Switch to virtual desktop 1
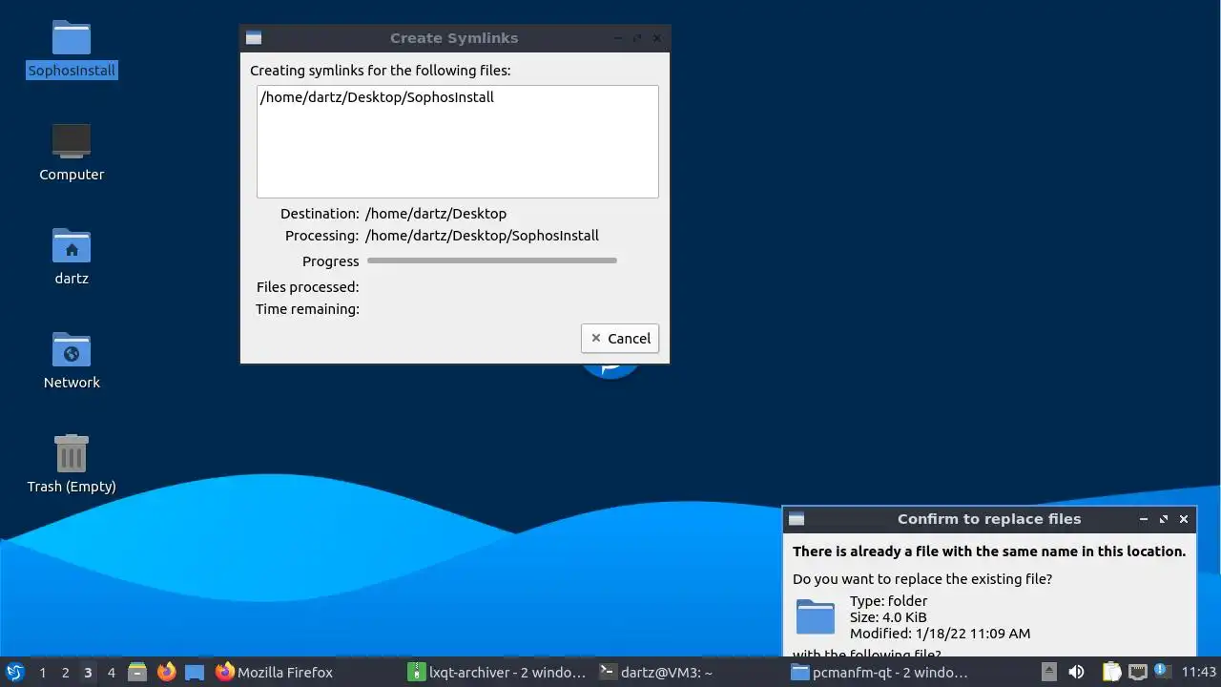This screenshot has height=687, width=1221. coord(42,672)
